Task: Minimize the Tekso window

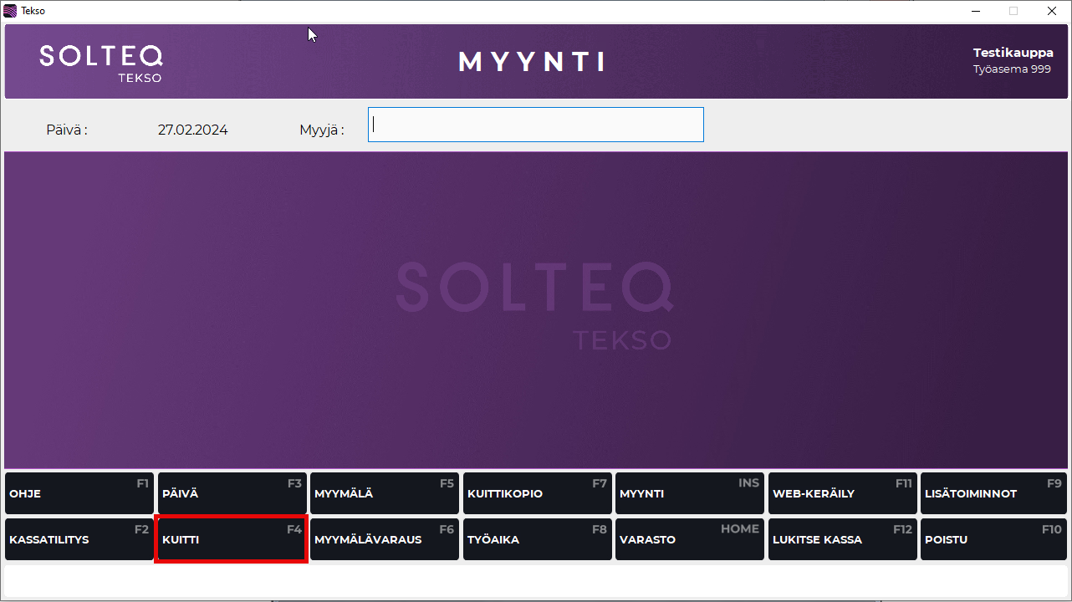Action: click(975, 11)
